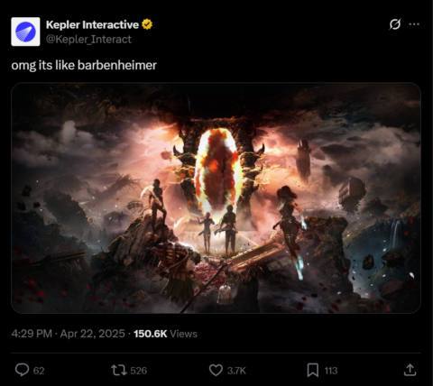Click the tweet text "omg its like barbenheimer"
Screen dimensions: 433x386
(x=84, y=65)
